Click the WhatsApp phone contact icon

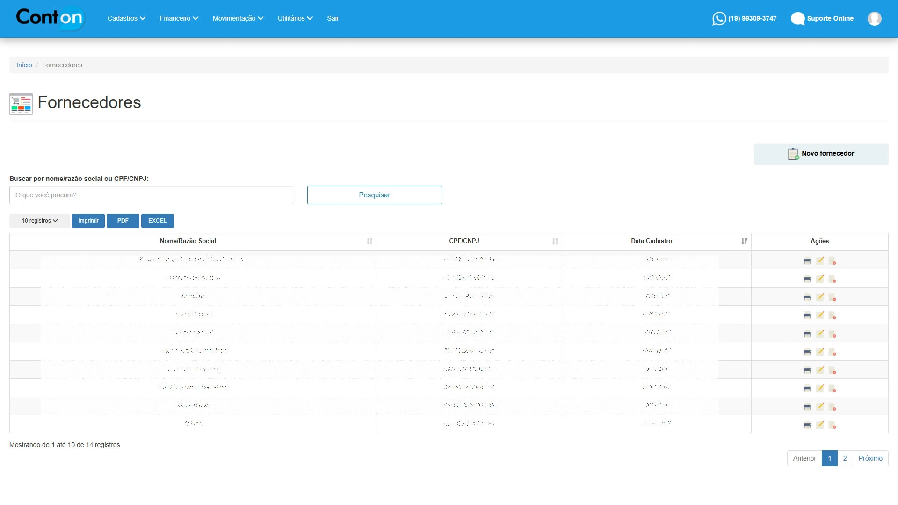719,19
